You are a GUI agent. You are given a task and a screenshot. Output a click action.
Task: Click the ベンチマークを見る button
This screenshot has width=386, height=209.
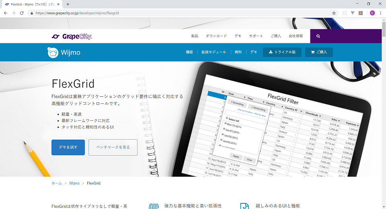[x=113, y=147]
